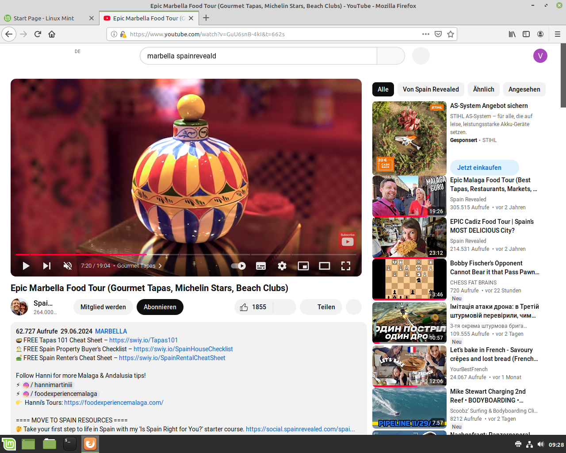
Task: Select the Angesehen filter chip
Action: (x=524, y=89)
